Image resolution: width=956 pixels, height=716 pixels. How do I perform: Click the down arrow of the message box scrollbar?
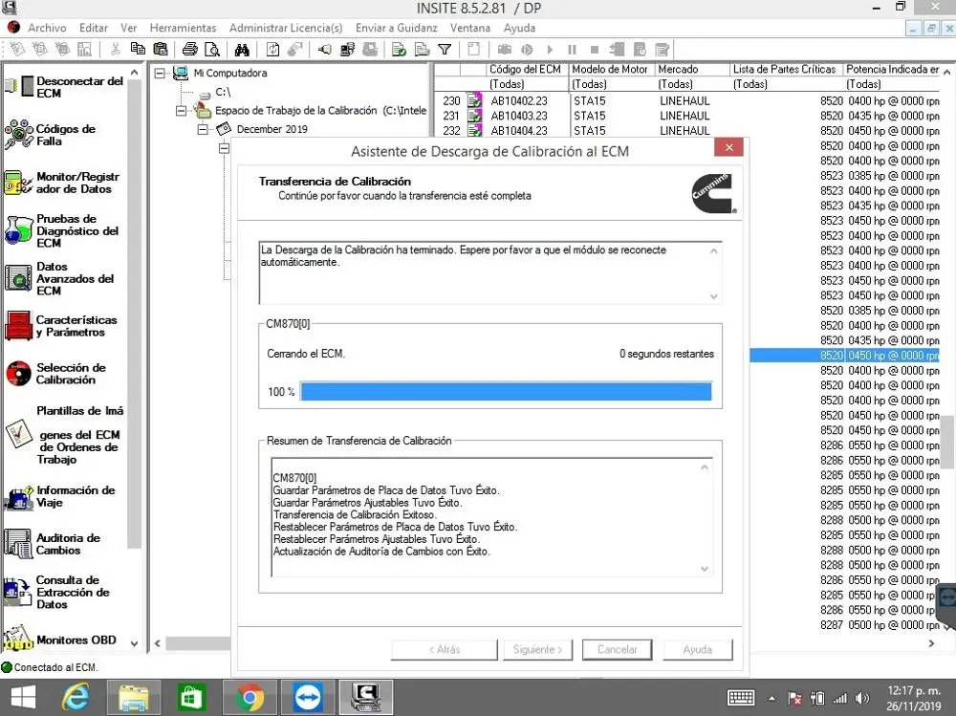[714, 297]
